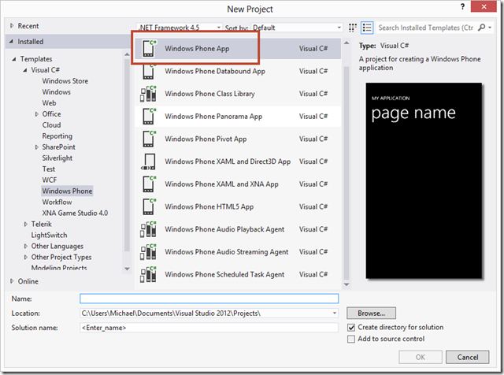Click the Audio Playback Agent icon
The width and height of the screenshot is (504, 375).
(149, 229)
